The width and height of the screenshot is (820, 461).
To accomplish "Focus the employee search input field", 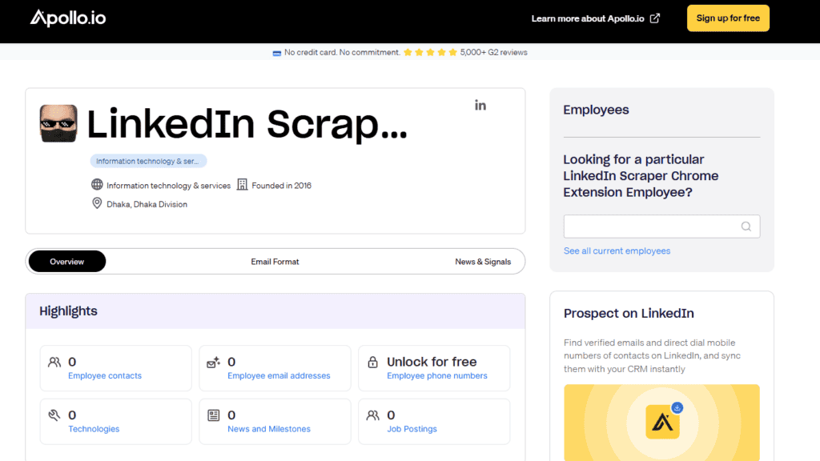I will 650,226.
